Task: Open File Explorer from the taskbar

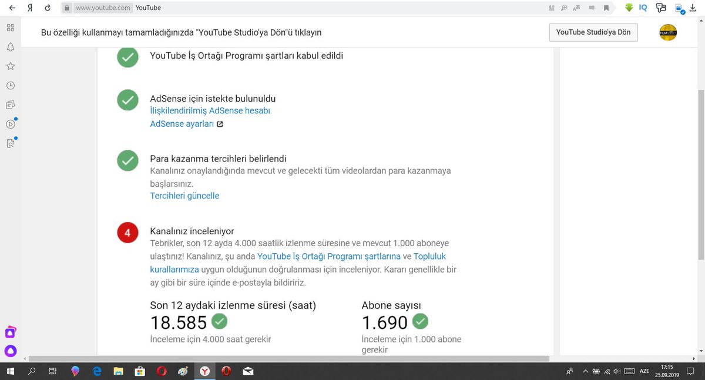Action: click(118, 371)
